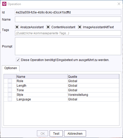Select the Id value field
This screenshot has width=123, height=138.
[68, 12]
